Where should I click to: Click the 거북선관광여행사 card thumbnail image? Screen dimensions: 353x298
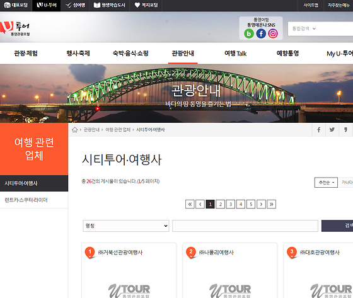[129, 290]
